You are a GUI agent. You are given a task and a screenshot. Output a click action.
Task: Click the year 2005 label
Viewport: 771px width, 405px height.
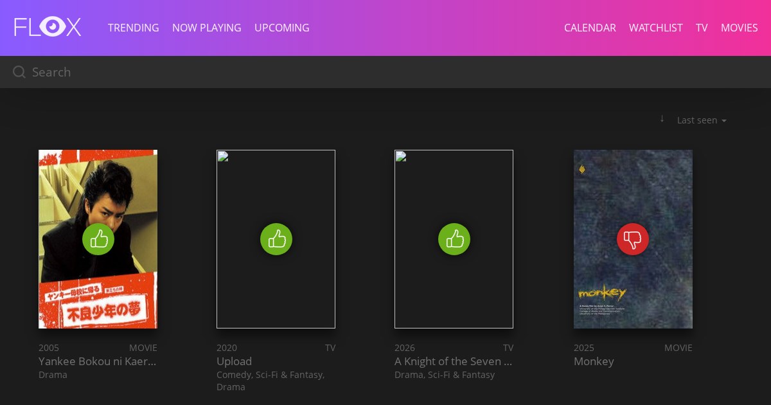tap(49, 348)
